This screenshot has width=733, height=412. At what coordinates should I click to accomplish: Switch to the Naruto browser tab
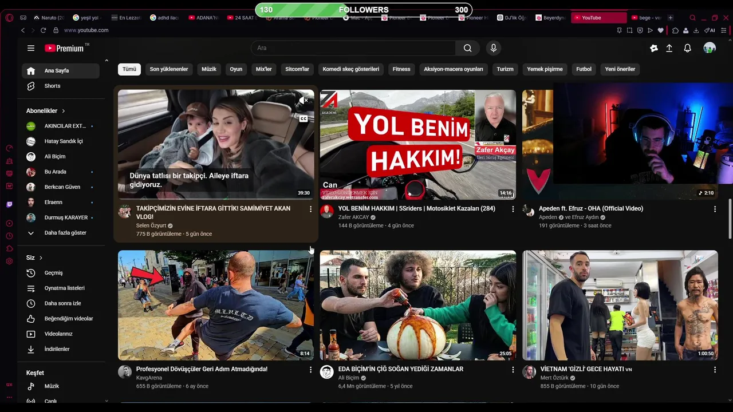pos(49,18)
